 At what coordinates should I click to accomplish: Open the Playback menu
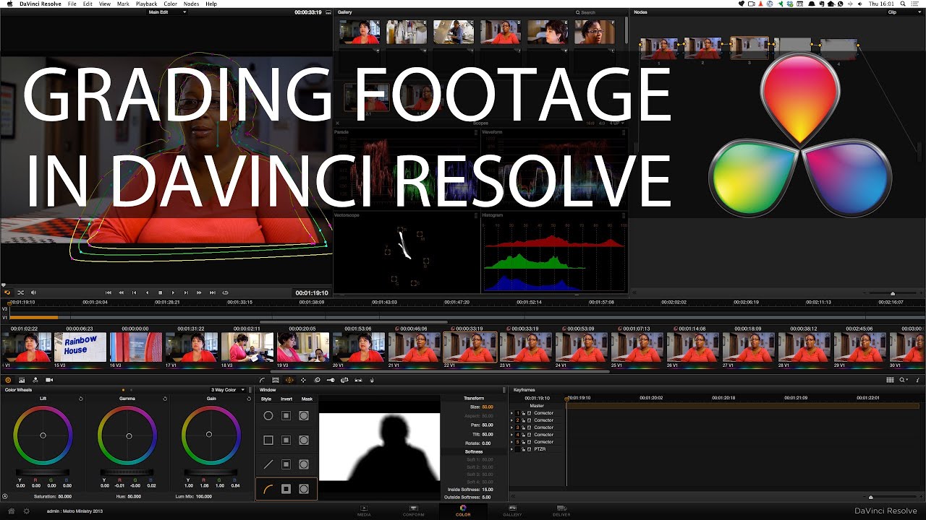click(x=147, y=4)
